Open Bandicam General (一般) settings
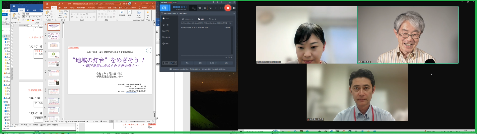This screenshot has height=134, width=477. click(165, 25)
